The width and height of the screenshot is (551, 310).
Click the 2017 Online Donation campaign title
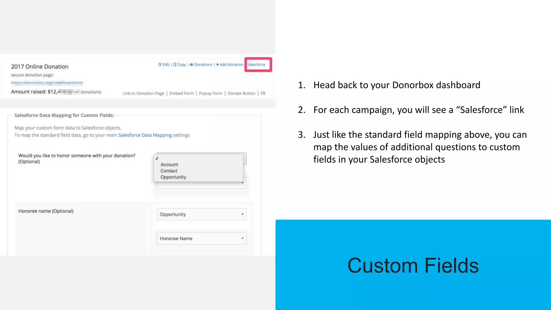coord(40,66)
